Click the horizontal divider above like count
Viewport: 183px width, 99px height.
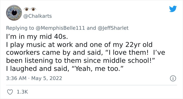click(92, 85)
